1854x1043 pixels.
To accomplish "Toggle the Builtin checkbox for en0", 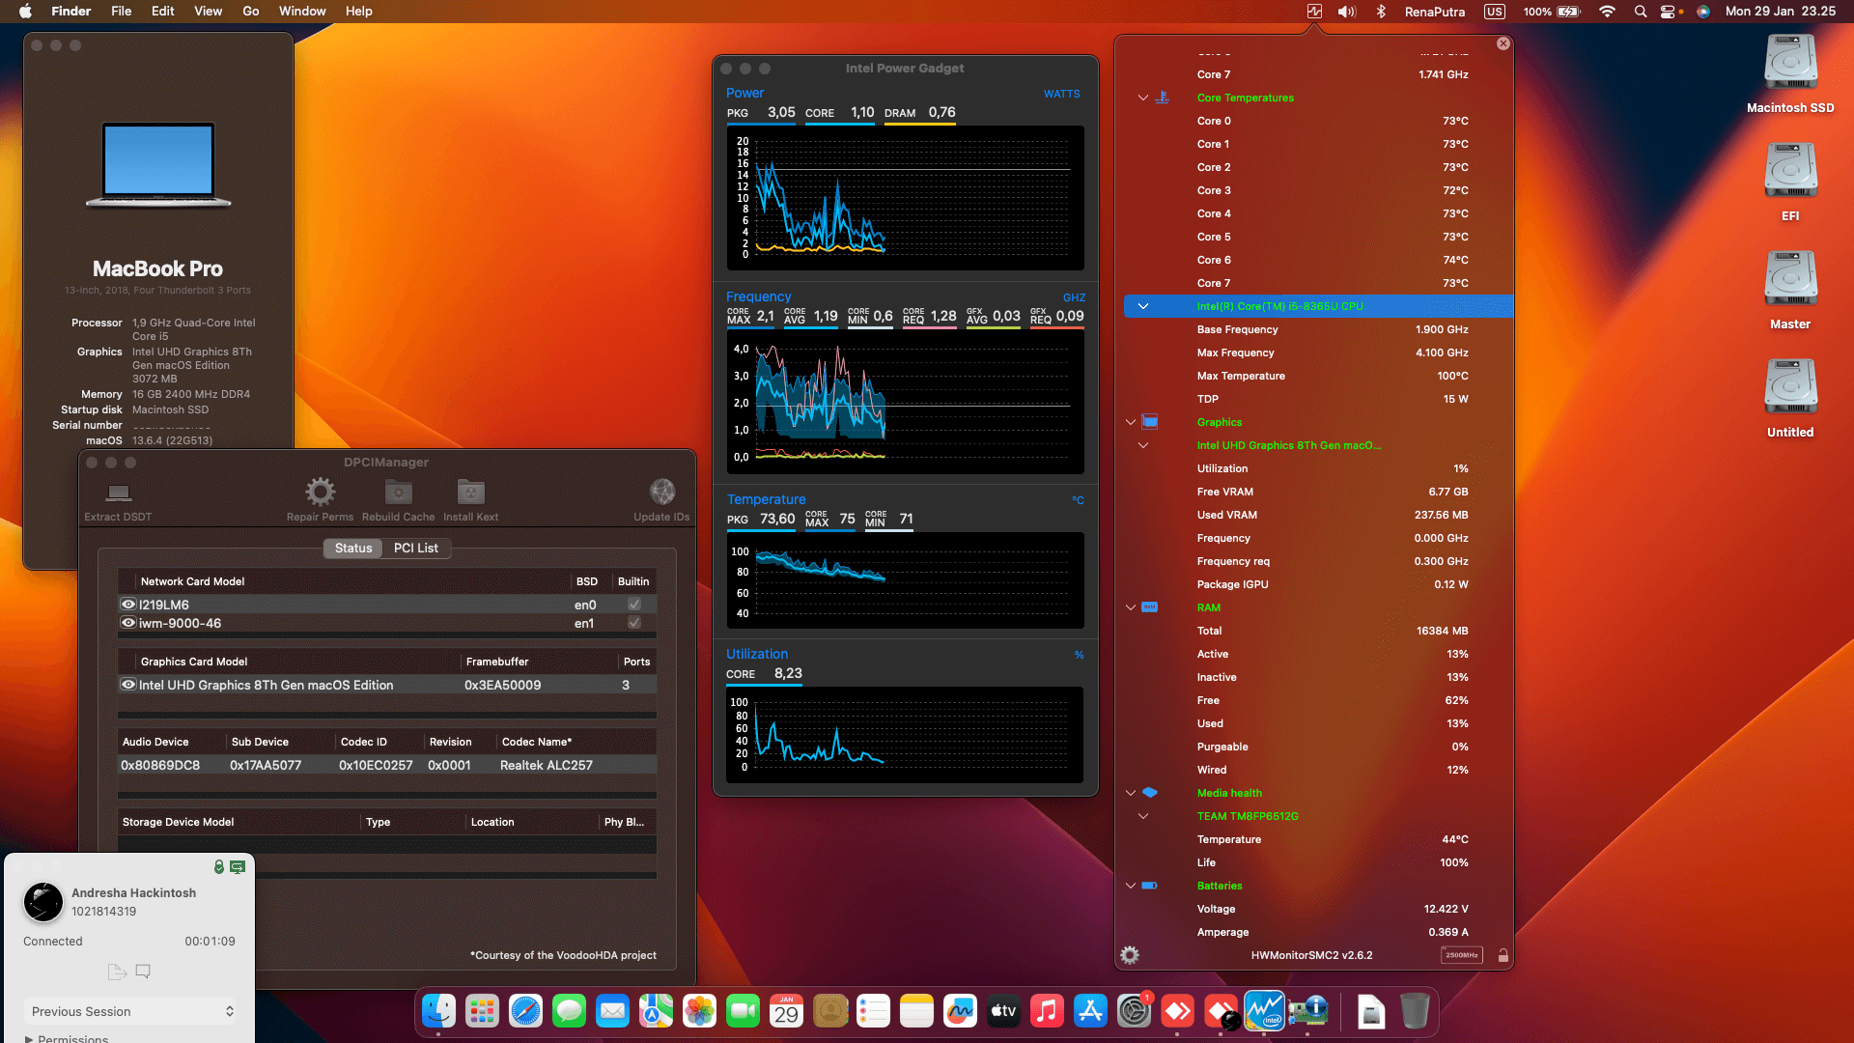I will [634, 604].
